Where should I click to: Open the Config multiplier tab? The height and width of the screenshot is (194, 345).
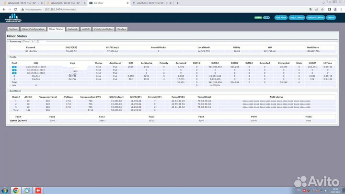click(104, 29)
